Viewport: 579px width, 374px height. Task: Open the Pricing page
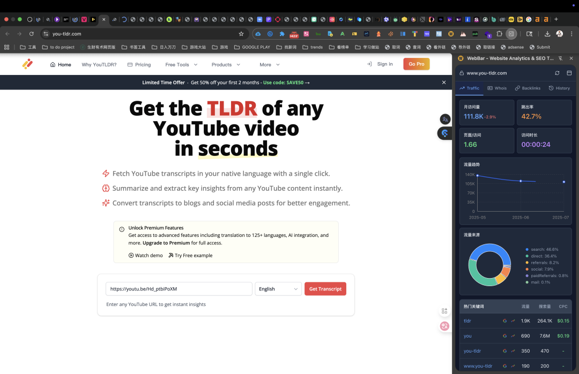[139, 65]
